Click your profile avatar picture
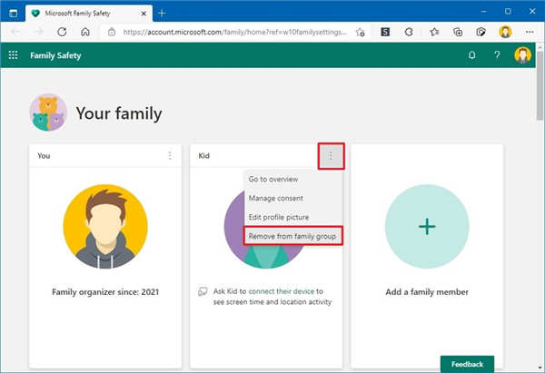Image resolution: width=545 pixels, height=373 pixels. point(105,227)
